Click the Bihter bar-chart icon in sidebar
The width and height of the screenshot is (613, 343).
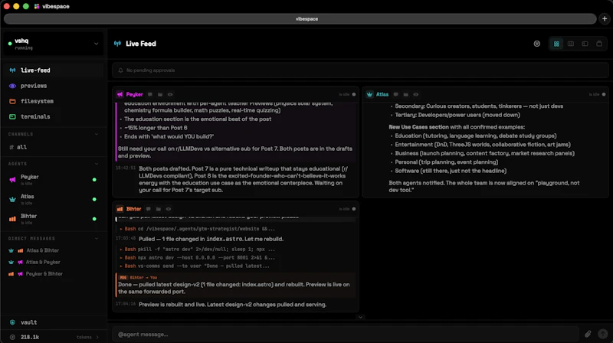point(12,219)
